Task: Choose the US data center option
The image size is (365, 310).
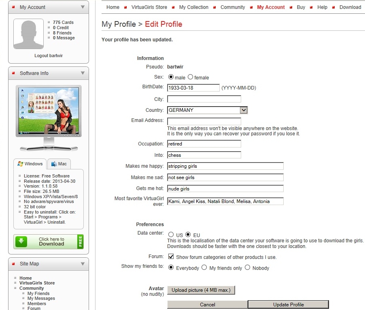Action: (x=171, y=235)
